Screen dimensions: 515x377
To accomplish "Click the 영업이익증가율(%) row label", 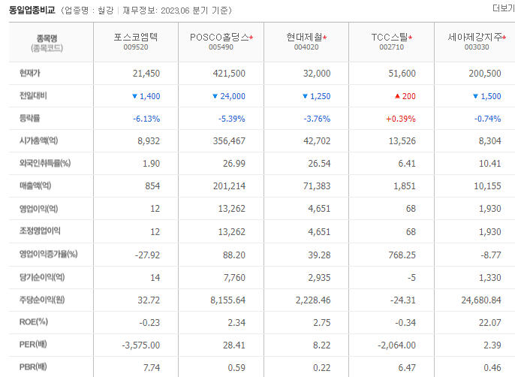I will tap(48, 254).
